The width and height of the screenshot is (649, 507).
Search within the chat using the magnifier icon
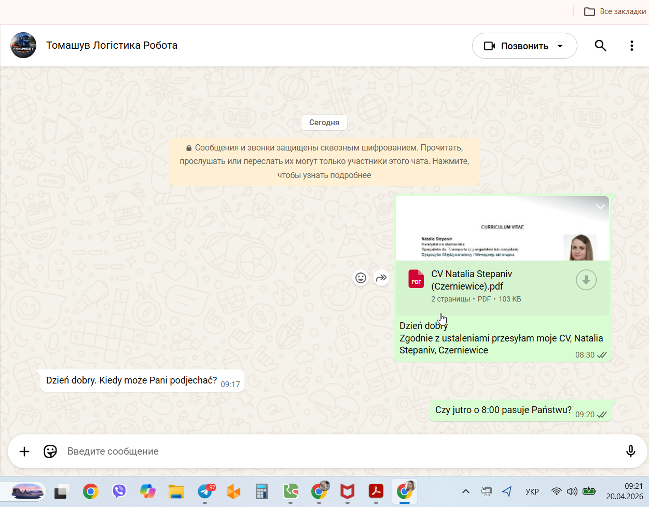click(x=600, y=46)
